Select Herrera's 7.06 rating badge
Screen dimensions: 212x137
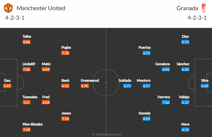(x=166, y=102)
